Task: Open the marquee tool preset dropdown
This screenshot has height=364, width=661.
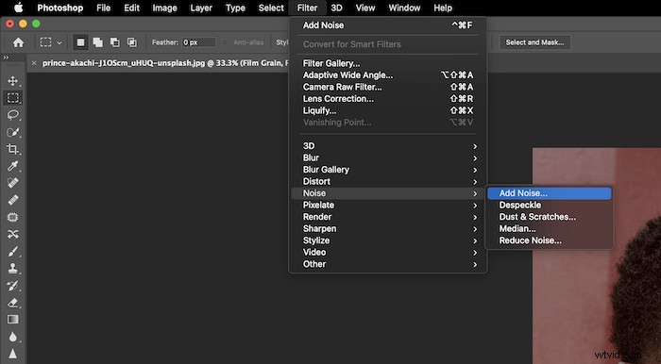Action: 59,42
